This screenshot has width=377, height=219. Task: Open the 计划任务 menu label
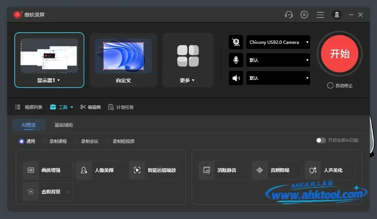click(125, 107)
